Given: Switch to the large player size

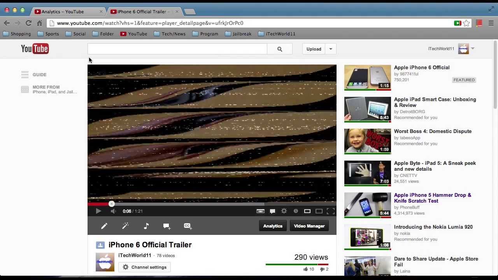Looking at the screenshot, I should click(319, 211).
